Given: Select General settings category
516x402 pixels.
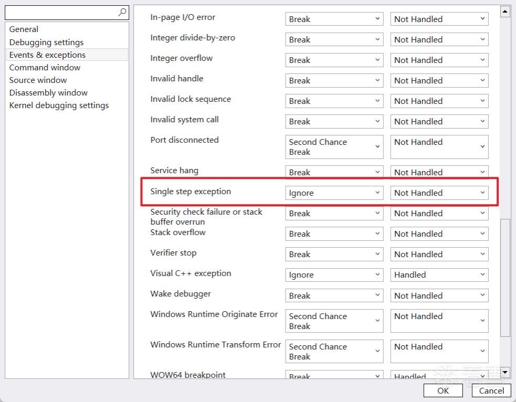Looking at the screenshot, I should tap(24, 29).
